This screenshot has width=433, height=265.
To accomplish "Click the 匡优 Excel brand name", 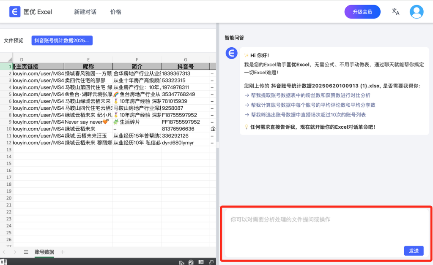I will point(38,12).
